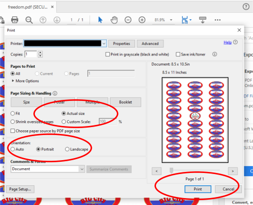253x205 pixels.
Task: Select Auto orientation
Action: tap(12, 149)
